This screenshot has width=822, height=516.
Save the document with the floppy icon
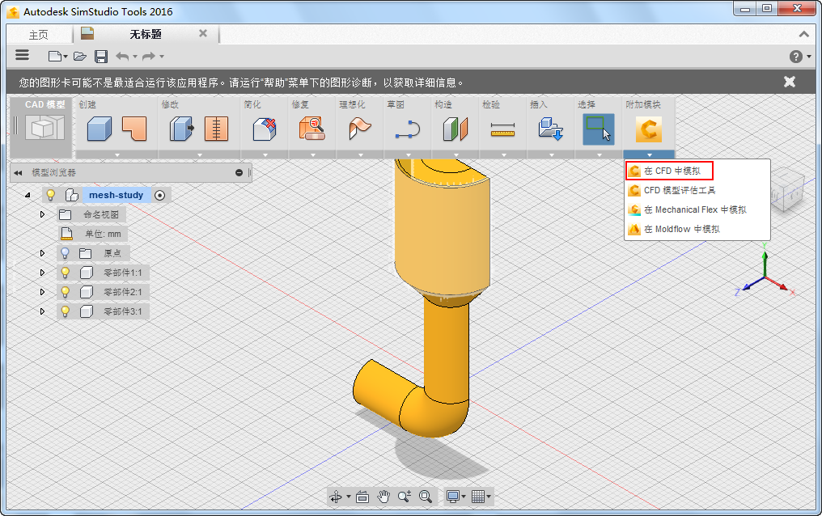[101, 56]
